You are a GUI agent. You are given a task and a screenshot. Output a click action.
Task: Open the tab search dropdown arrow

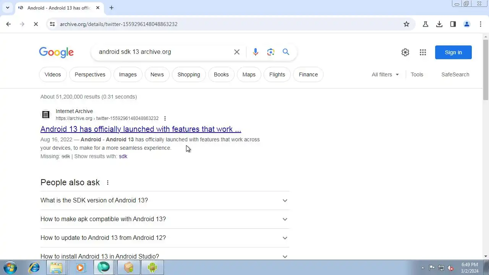(7, 8)
